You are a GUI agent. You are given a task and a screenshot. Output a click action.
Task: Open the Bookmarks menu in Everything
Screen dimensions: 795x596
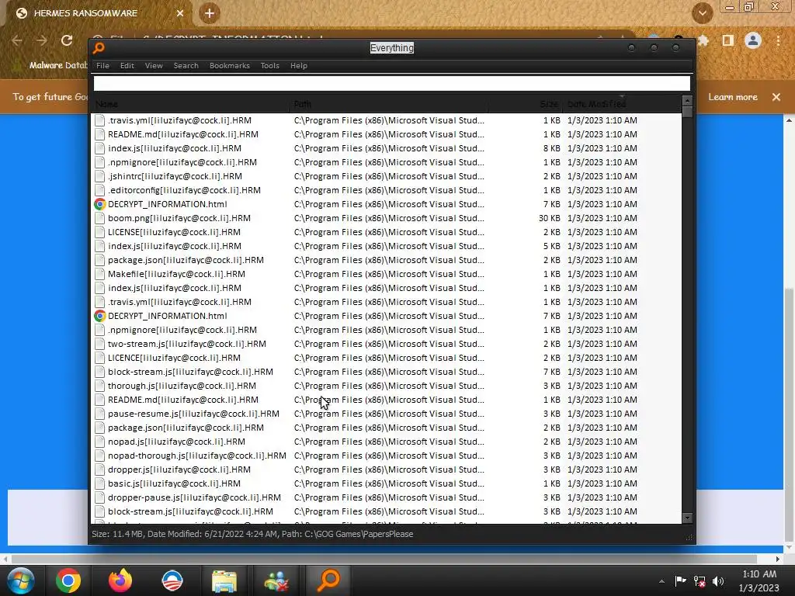click(x=229, y=65)
